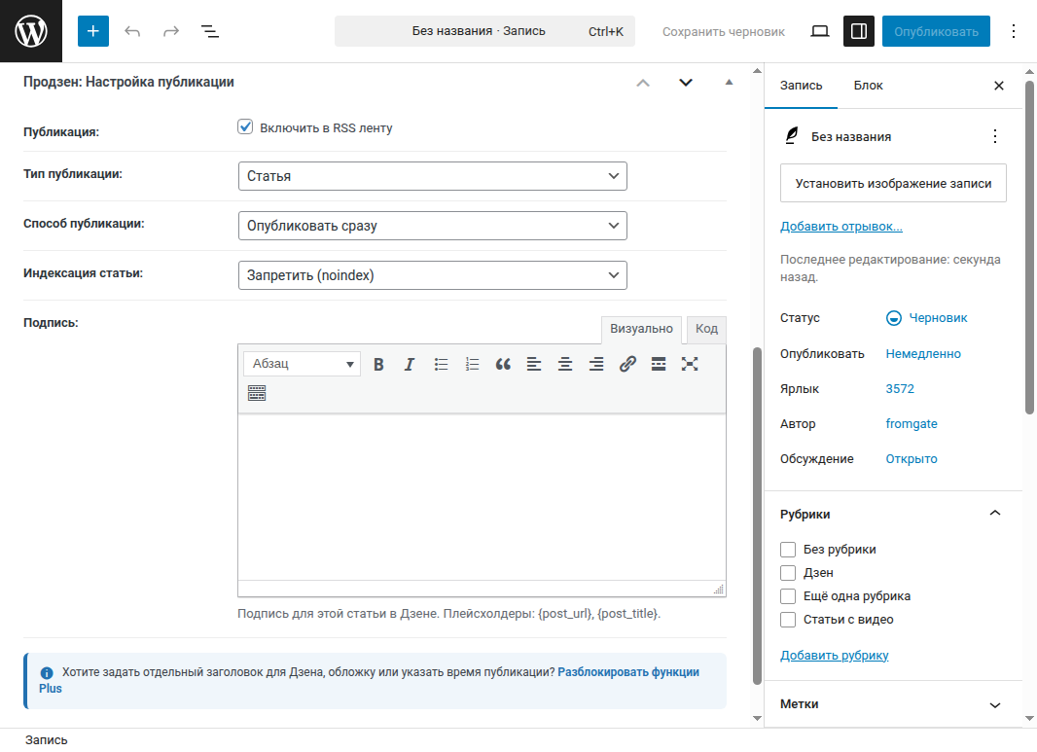Click Сохранить черновик
This screenshot has width=1037, height=752.
tap(724, 31)
